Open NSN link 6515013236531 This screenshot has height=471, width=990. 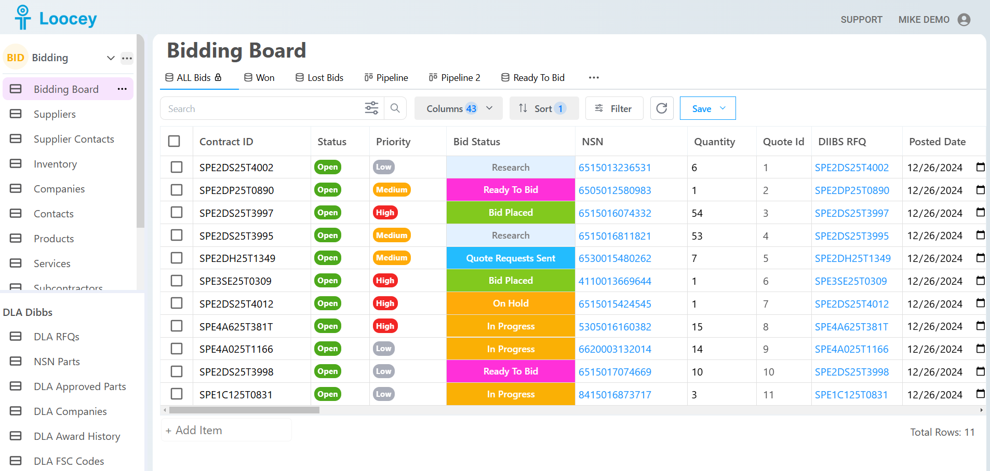(615, 168)
